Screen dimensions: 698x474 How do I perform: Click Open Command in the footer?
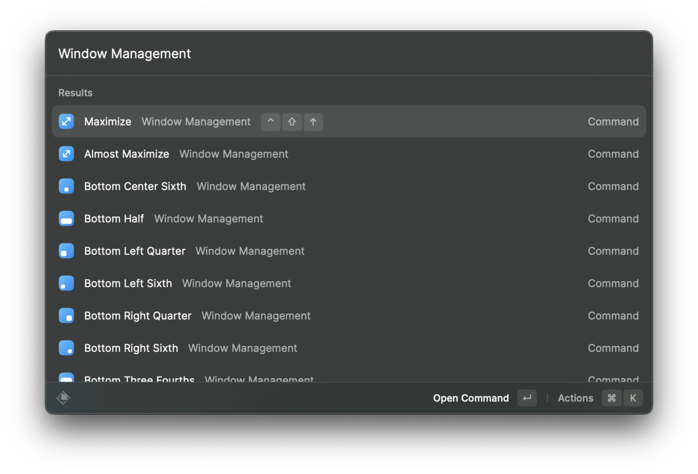point(471,398)
